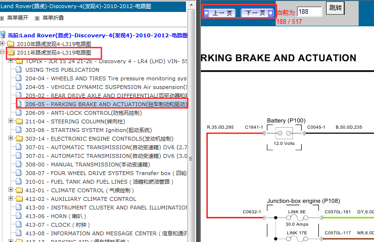Expand the TOPIx - JLR 15 24 21-2E node
Image resolution: width=374 pixels, height=242 pixels.
11,61
